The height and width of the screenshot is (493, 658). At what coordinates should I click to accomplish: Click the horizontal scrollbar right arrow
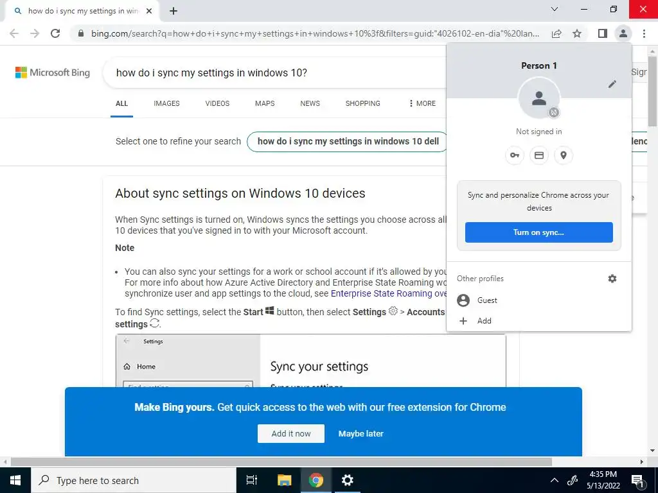[642, 462]
